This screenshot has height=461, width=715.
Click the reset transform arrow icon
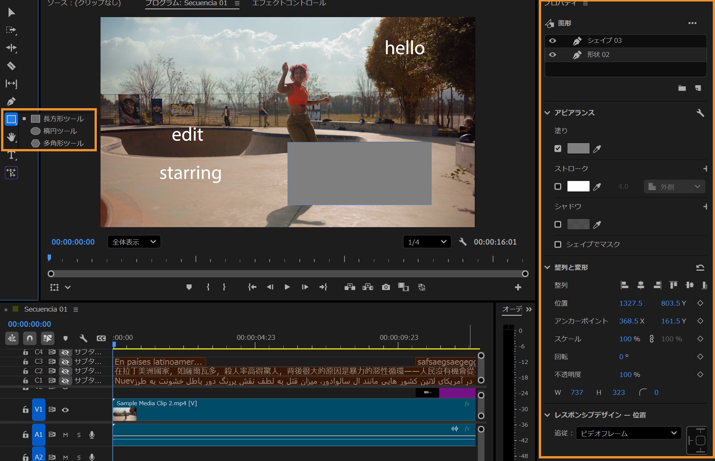[700, 267]
